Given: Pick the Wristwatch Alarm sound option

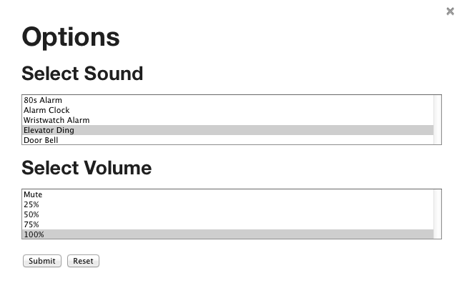Looking at the screenshot, I should [227, 120].
